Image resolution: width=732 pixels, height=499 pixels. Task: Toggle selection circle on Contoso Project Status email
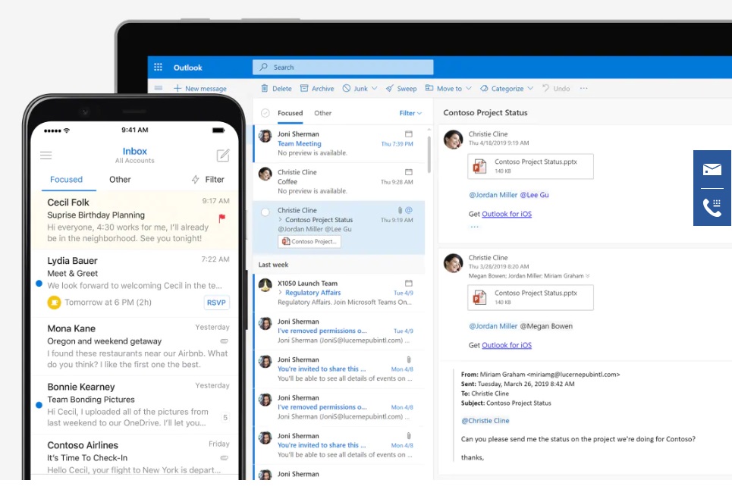click(265, 212)
